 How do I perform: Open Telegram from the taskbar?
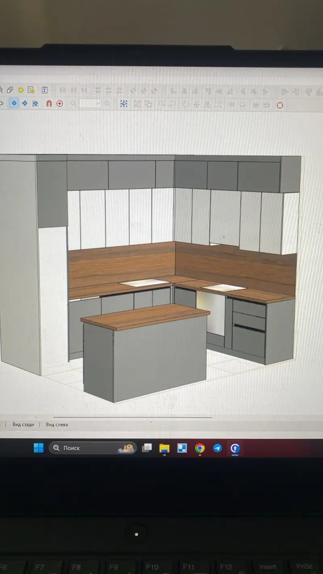pyautogui.click(x=218, y=448)
